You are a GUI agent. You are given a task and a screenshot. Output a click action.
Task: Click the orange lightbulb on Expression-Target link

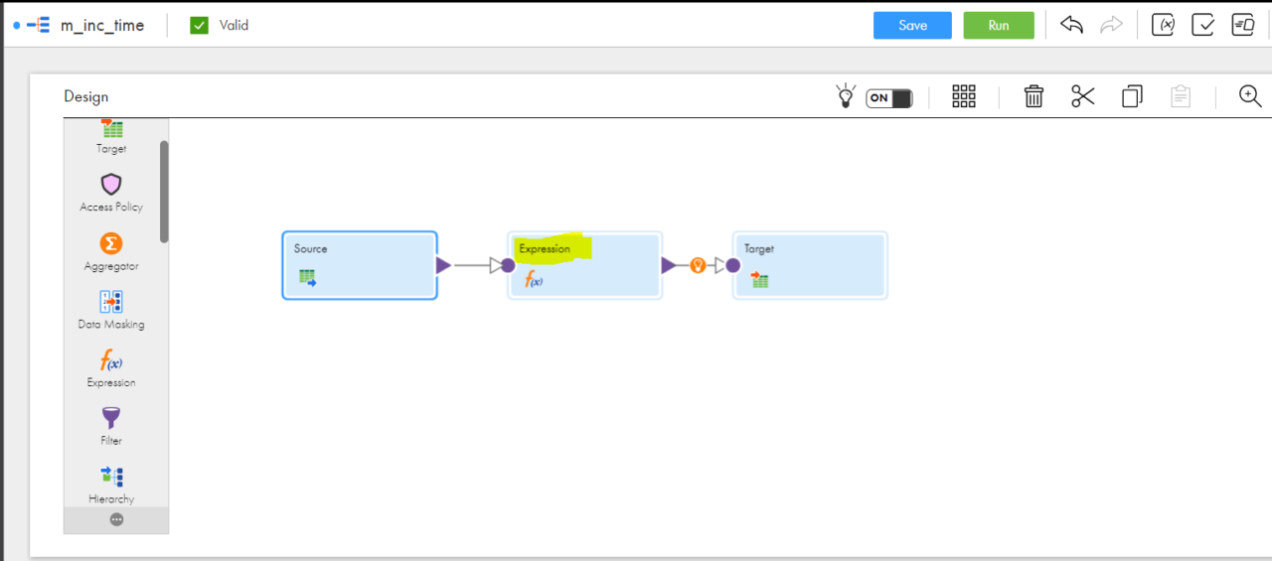click(698, 265)
